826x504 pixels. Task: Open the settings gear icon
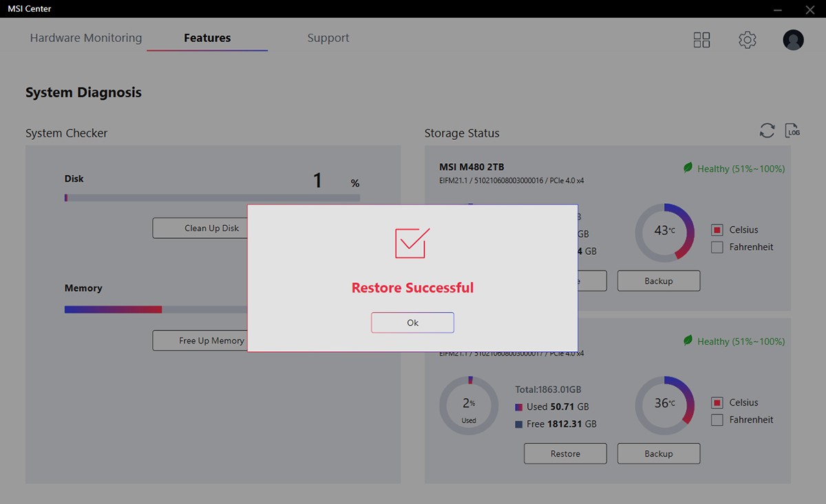[747, 40]
